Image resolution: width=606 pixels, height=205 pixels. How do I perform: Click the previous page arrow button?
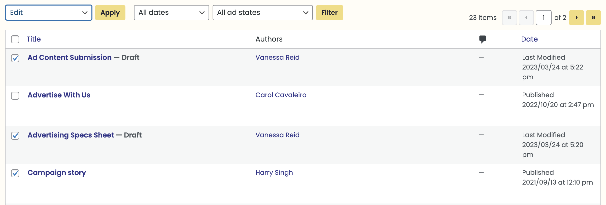526,18
